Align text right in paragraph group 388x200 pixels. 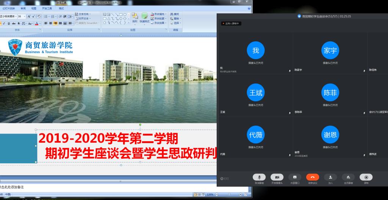tap(55, 23)
